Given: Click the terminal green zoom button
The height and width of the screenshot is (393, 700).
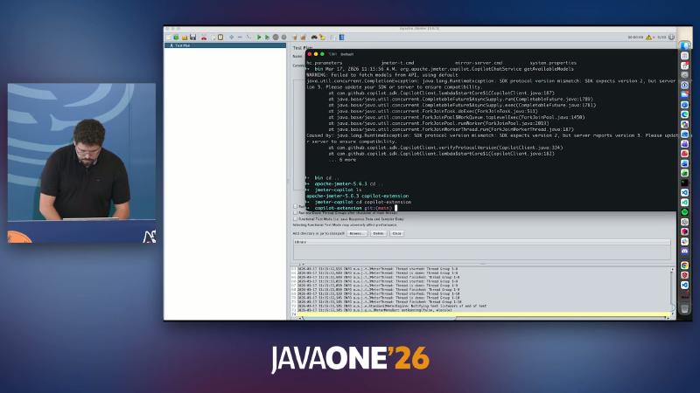Looking at the screenshot, I should tap(322, 54).
